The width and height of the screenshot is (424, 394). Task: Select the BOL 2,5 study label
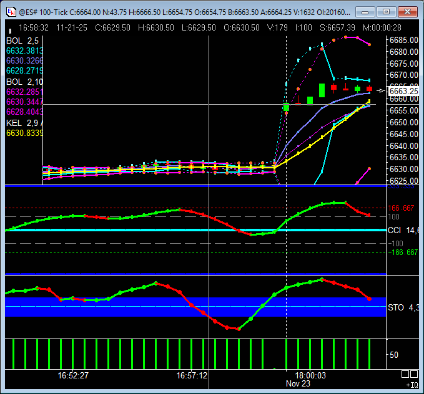pos(22,41)
